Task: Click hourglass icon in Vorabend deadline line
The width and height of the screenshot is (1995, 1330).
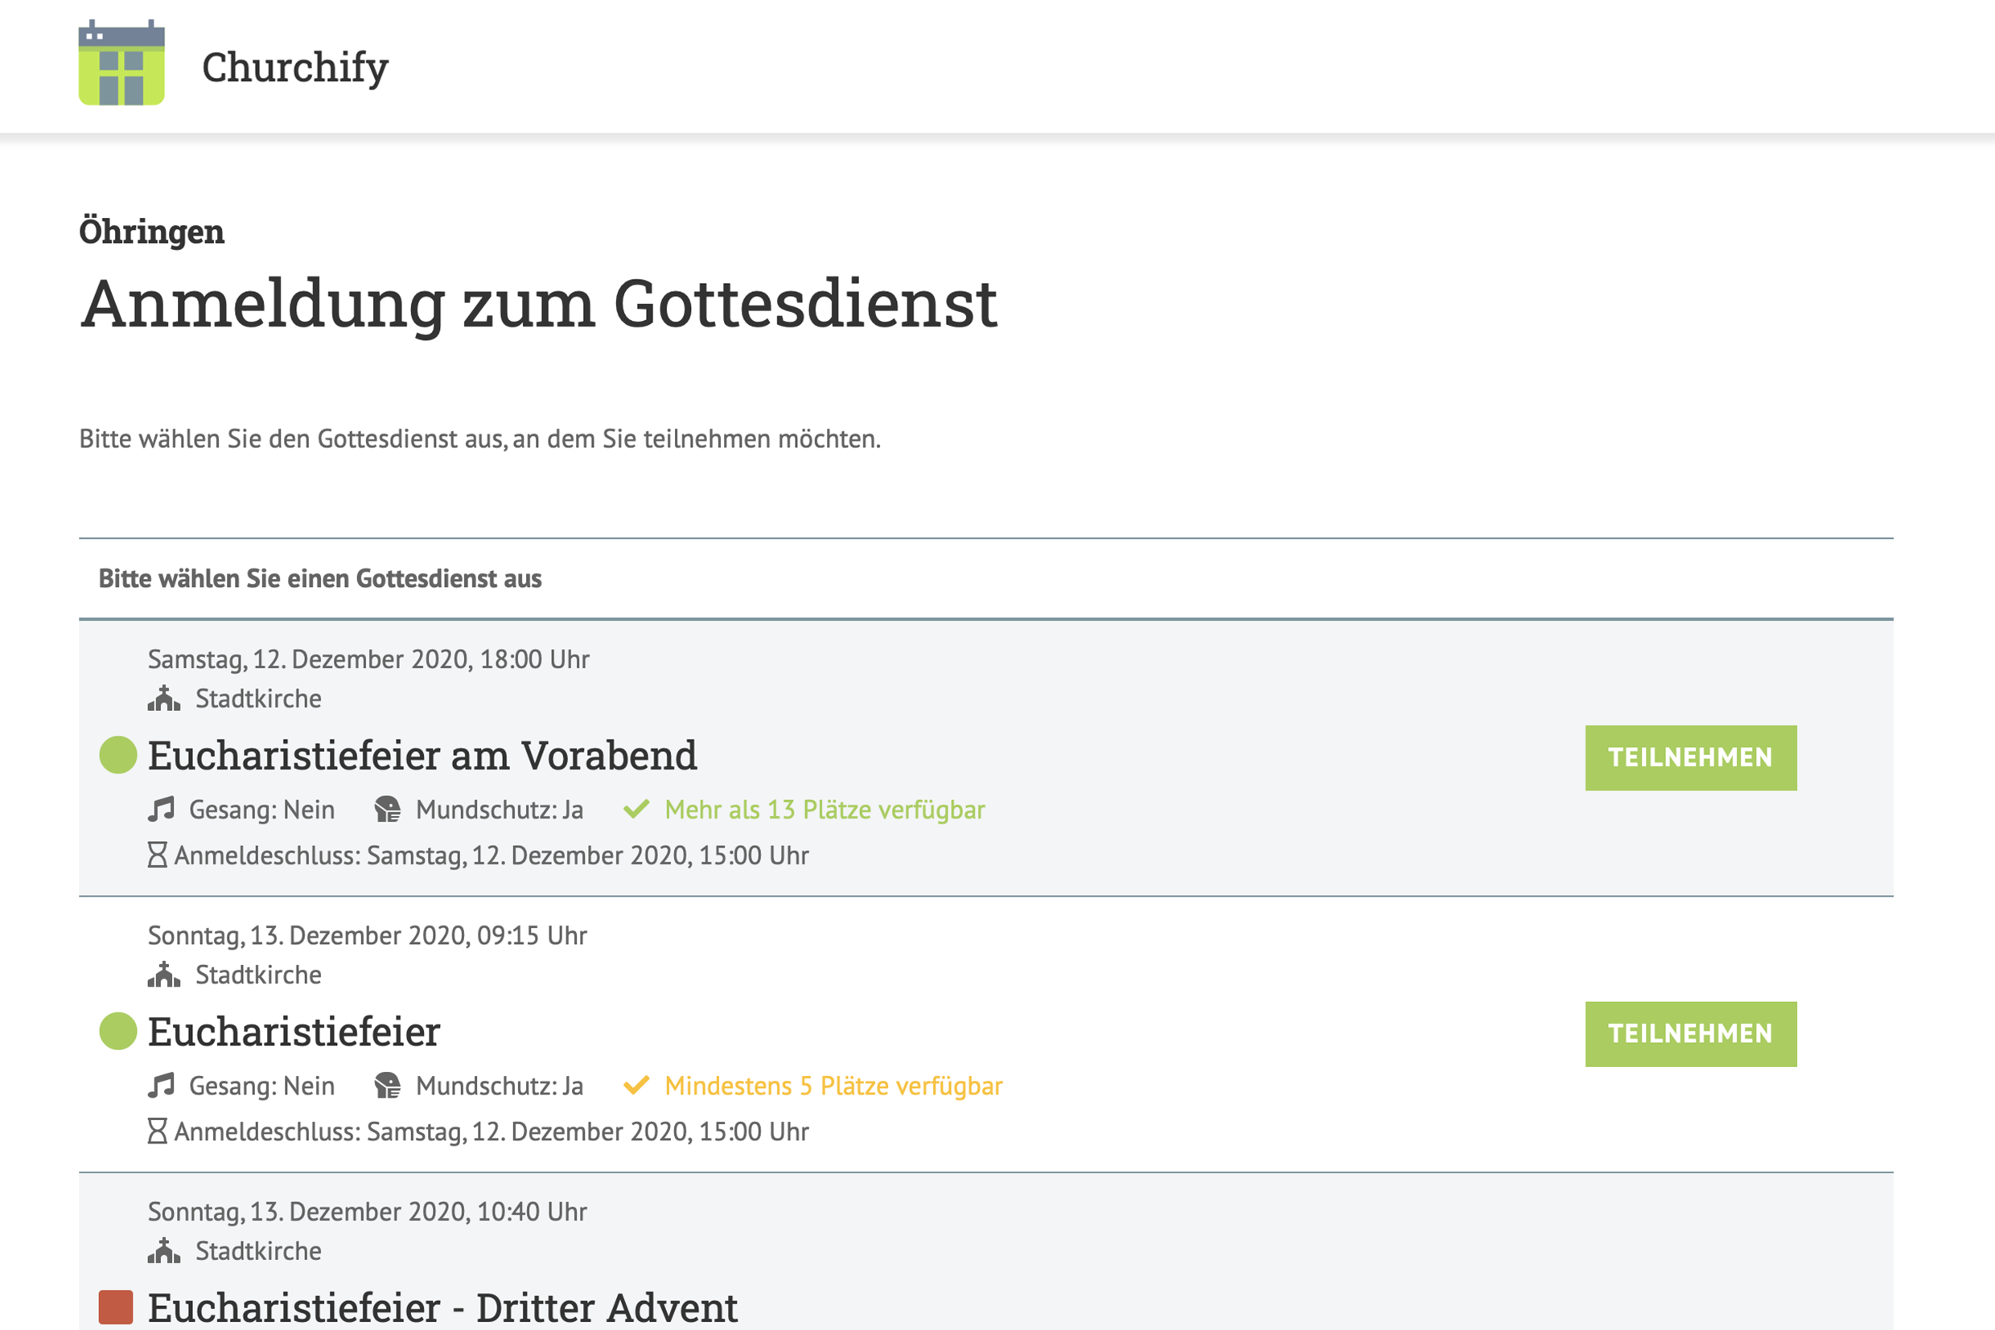Action: [x=157, y=855]
